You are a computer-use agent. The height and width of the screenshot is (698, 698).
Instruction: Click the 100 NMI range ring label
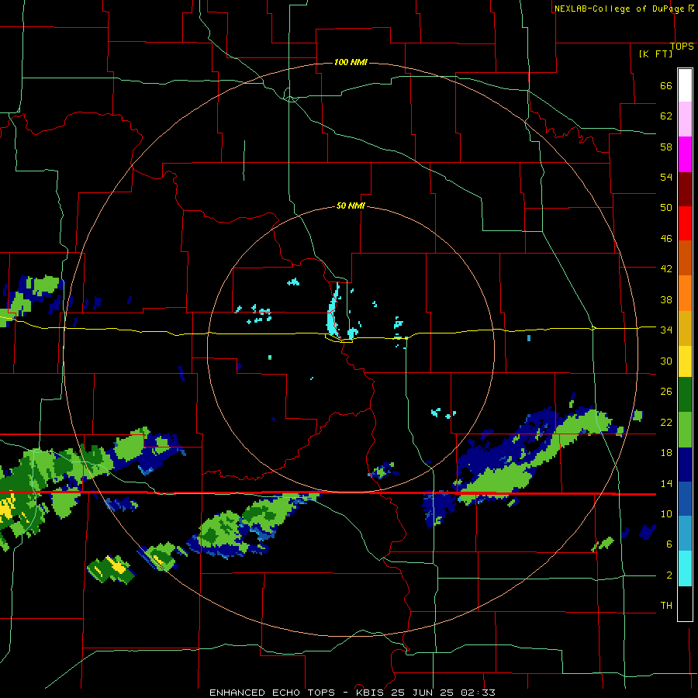tap(351, 62)
